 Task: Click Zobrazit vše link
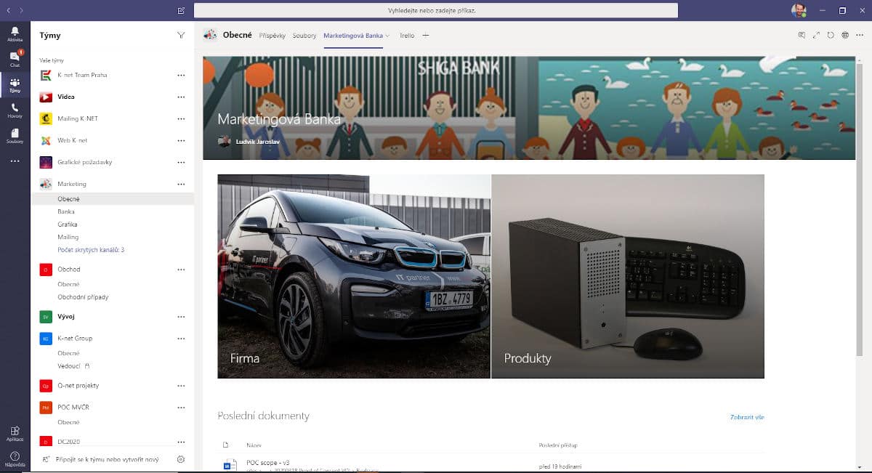747,417
